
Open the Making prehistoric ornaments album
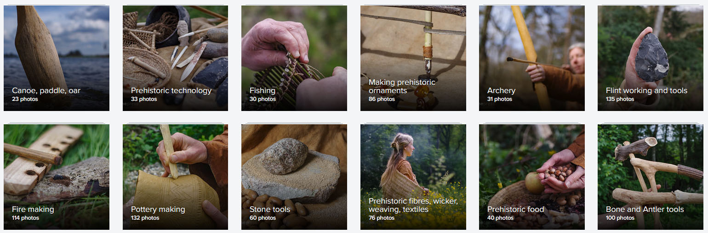click(413, 58)
